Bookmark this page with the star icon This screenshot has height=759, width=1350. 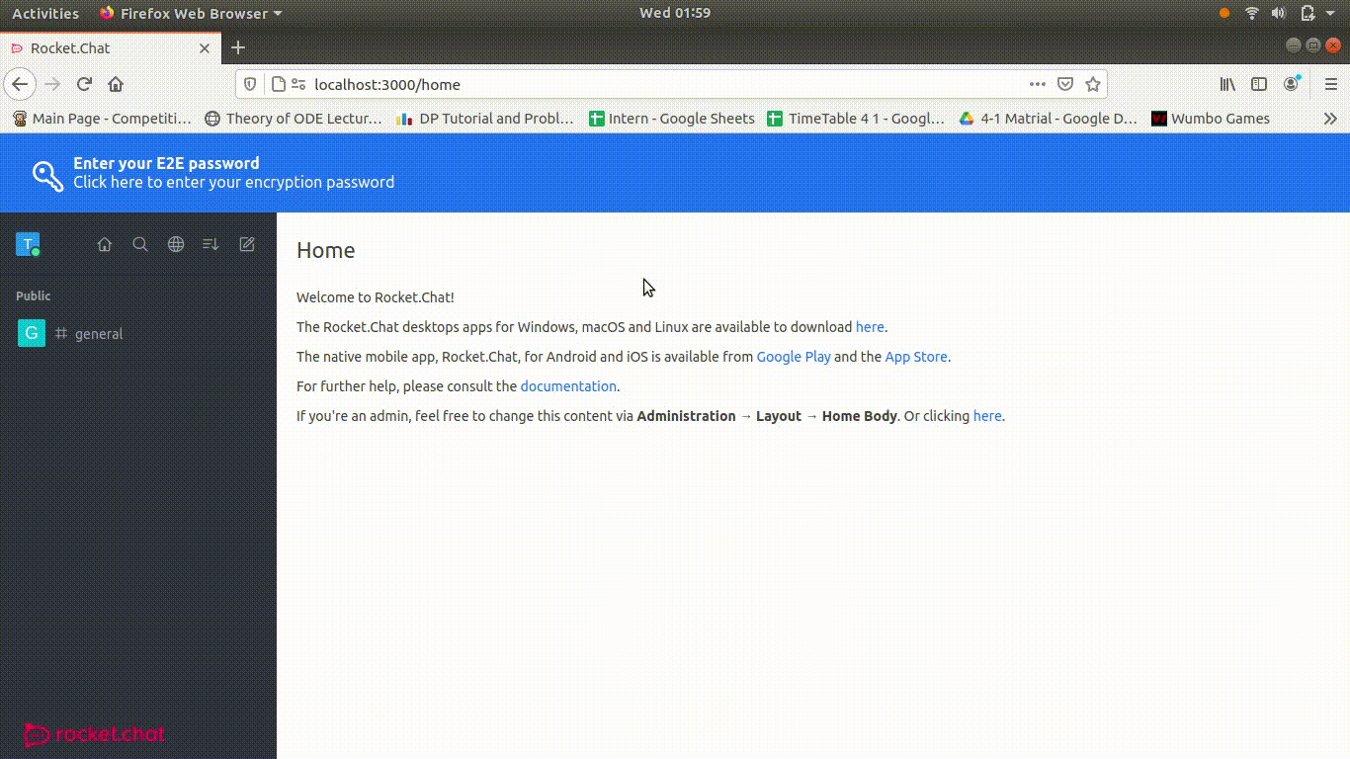(1093, 84)
